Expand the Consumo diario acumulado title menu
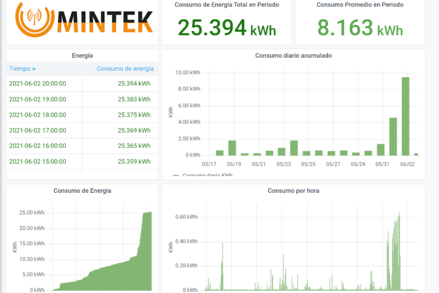The height and width of the screenshot is (293, 439). (x=293, y=56)
